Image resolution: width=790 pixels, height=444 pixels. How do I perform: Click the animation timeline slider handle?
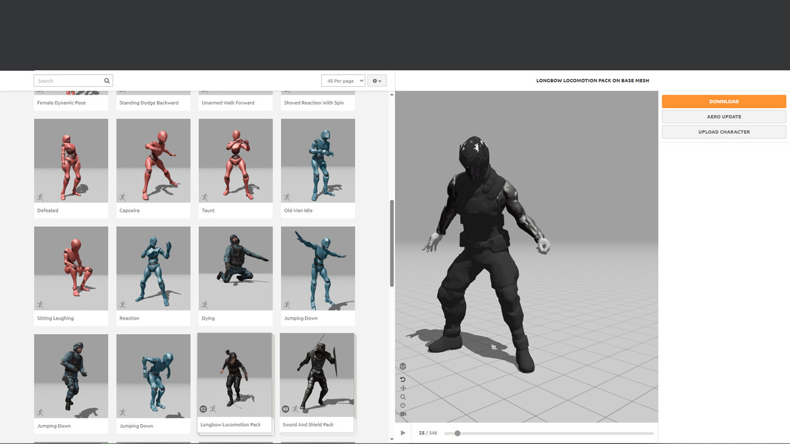458,433
